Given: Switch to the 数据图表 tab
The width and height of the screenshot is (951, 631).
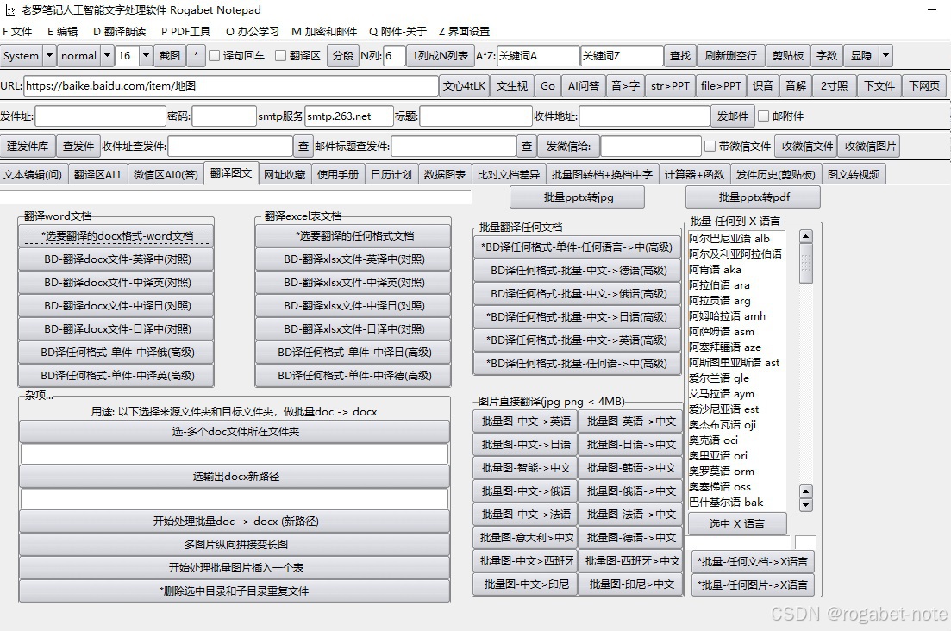Looking at the screenshot, I should [445, 175].
